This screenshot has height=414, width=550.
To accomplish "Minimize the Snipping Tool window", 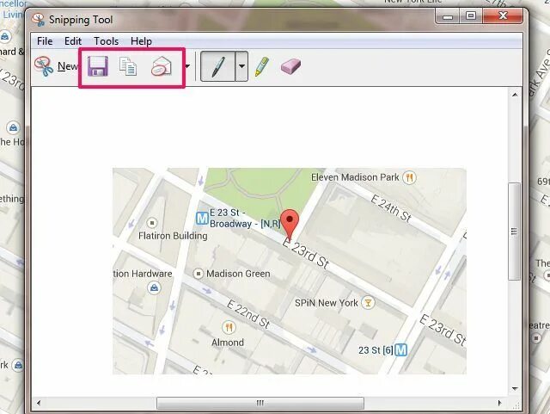I will (448, 16).
